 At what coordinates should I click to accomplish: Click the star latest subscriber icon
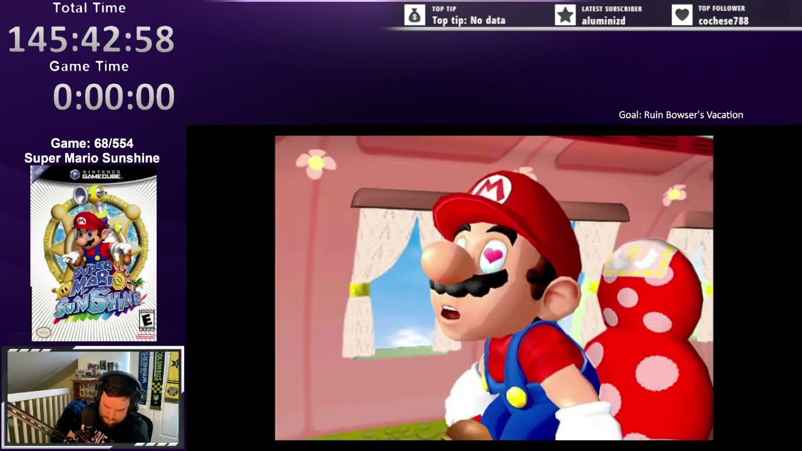coord(565,15)
